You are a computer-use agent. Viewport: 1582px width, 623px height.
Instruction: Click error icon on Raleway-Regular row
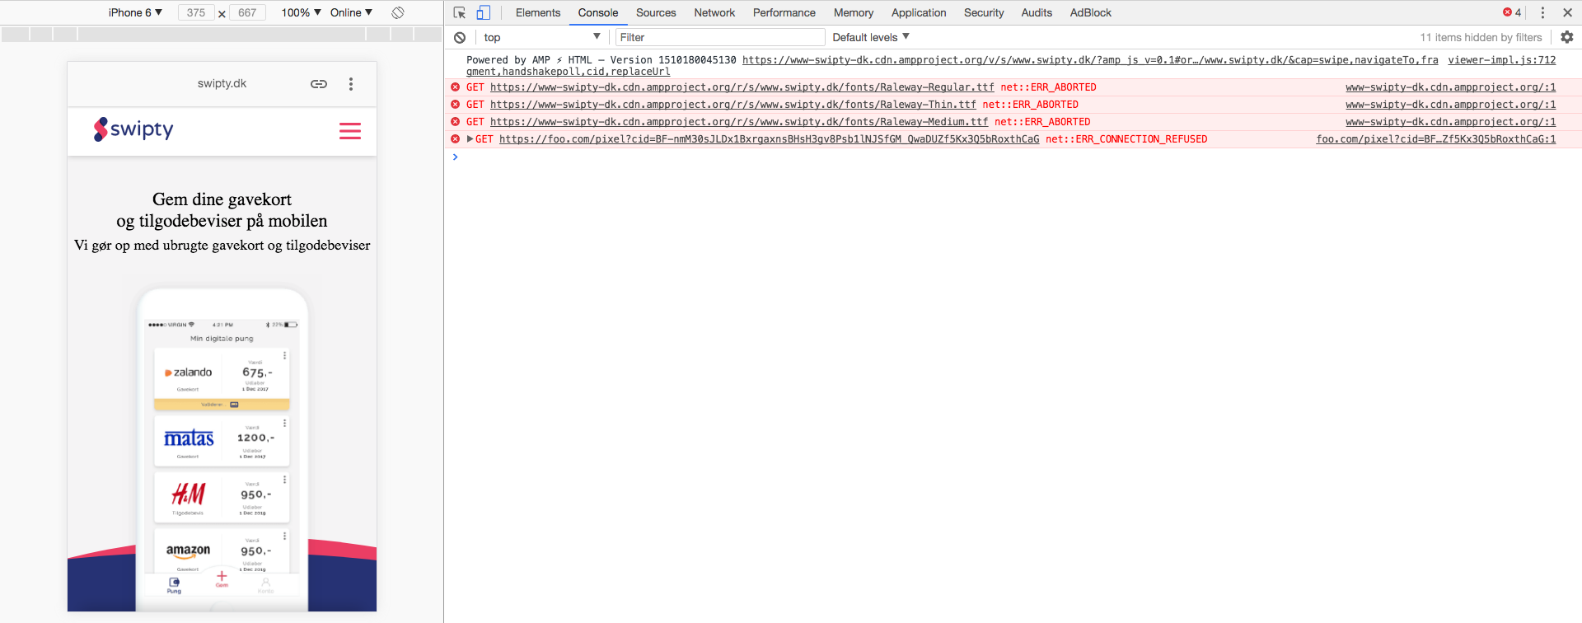click(455, 87)
